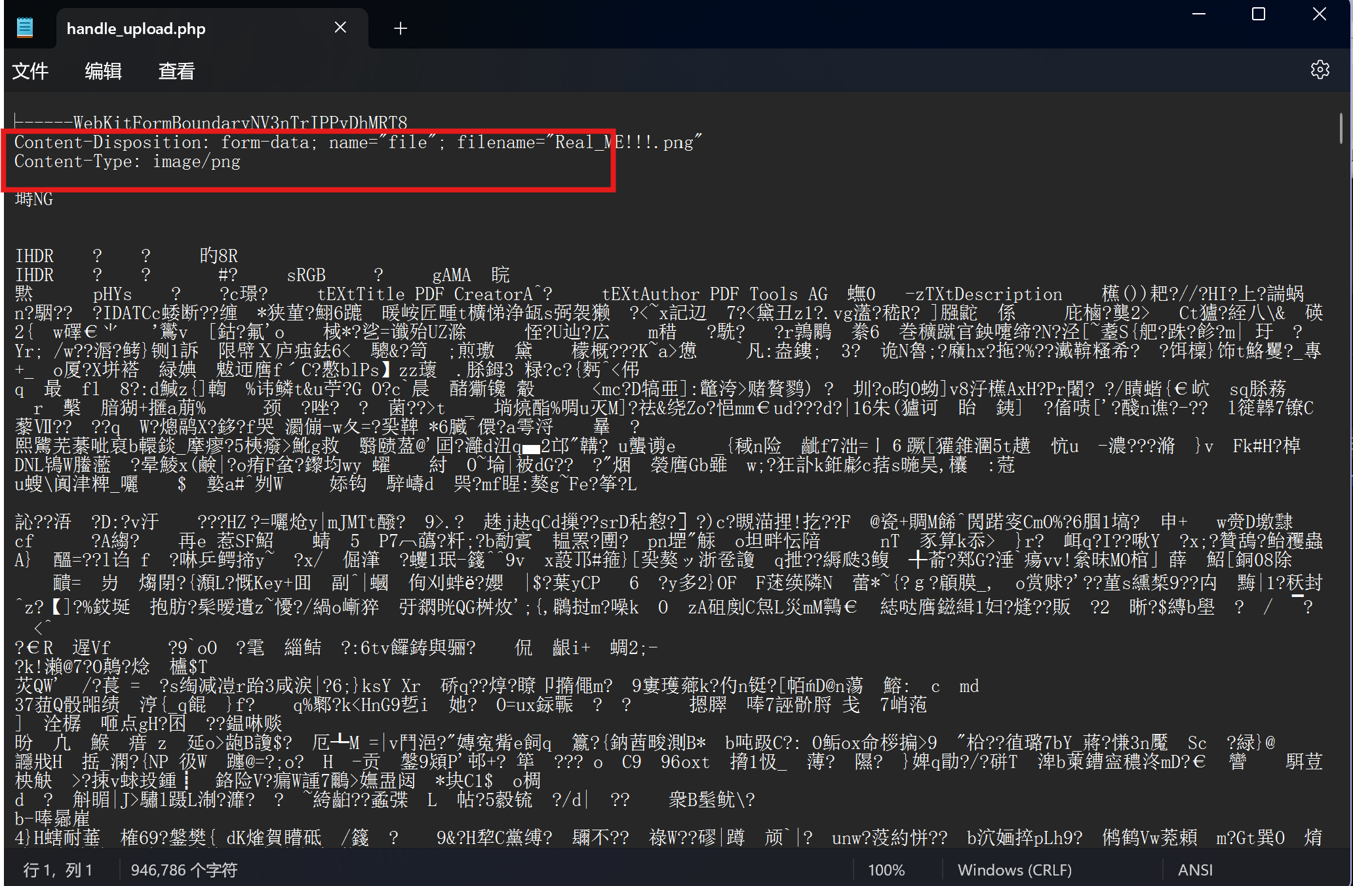Minimize the Notepad window
The width and height of the screenshot is (1353, 886).
coord(1198,14)
